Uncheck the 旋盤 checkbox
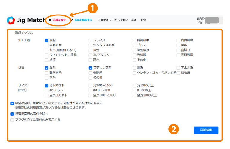This screenshot has width=230, height=149. (x=47, y=41)
